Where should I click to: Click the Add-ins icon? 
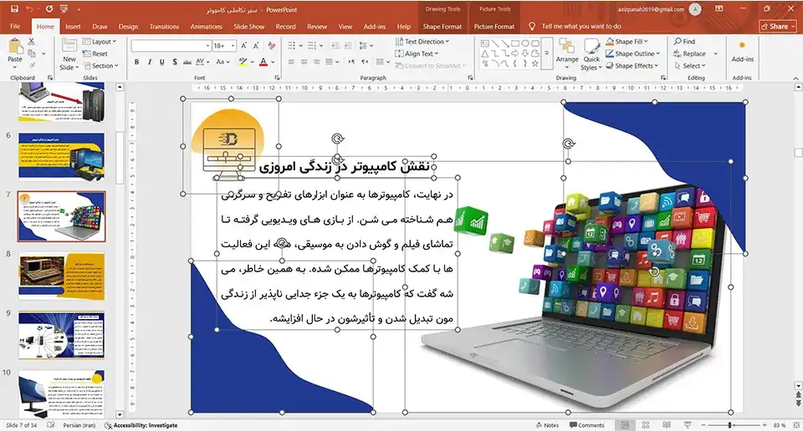742,51
